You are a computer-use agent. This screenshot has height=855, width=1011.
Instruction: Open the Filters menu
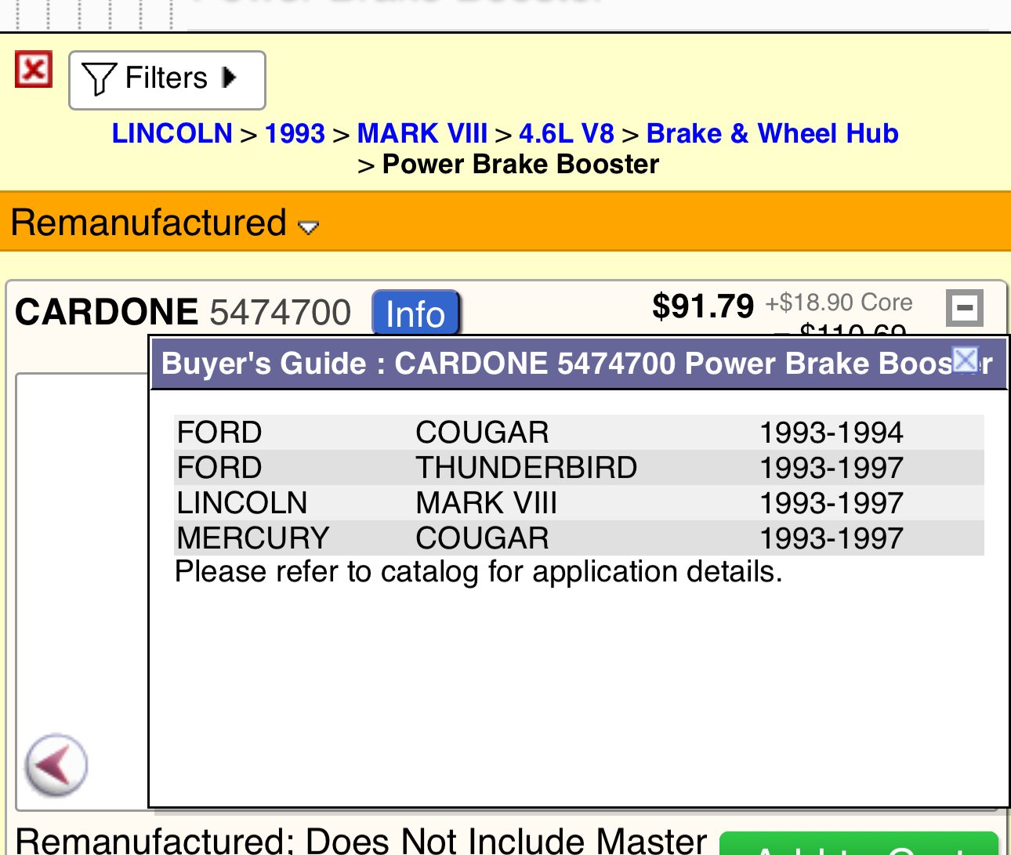click(167, 80)
